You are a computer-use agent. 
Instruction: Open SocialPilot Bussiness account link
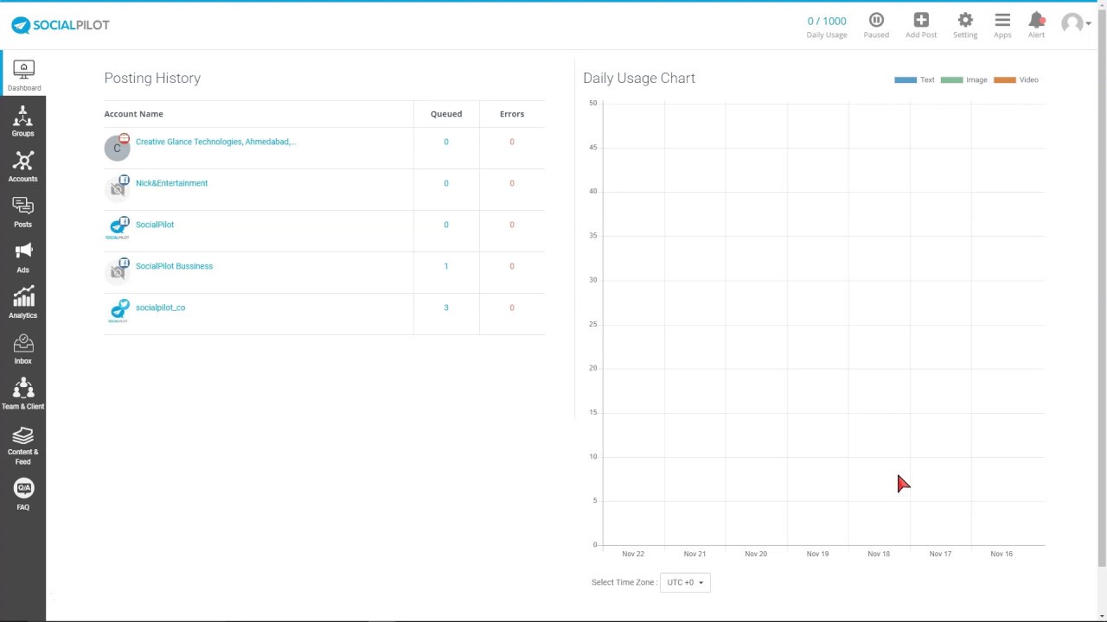pyautogui.click(x=174, y=266)
